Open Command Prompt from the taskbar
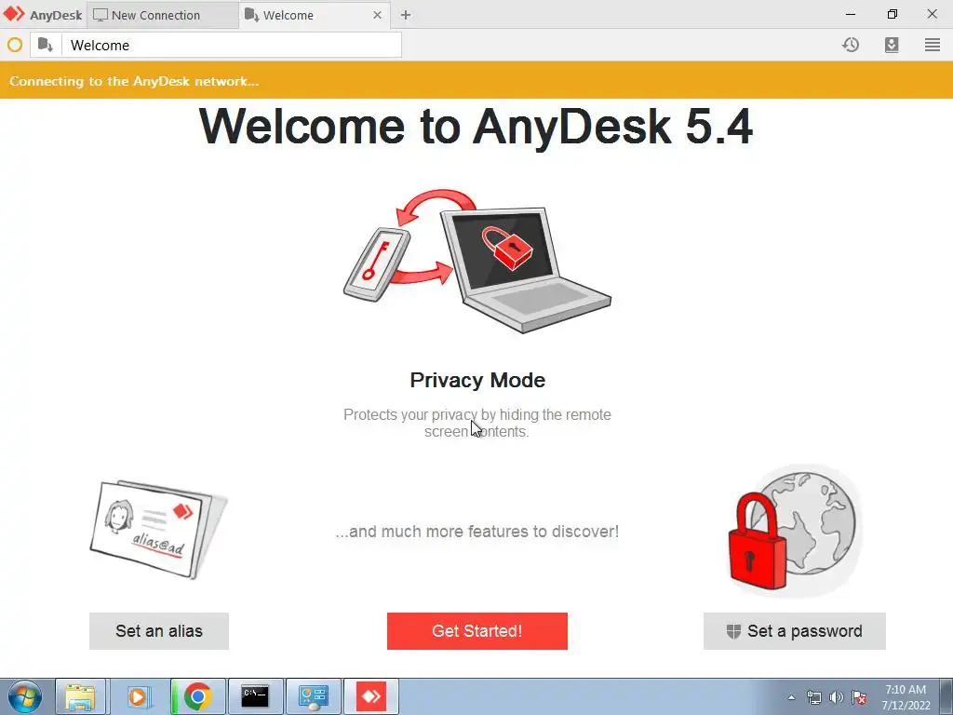Screen dimensions: 953x715 point(255,696)
